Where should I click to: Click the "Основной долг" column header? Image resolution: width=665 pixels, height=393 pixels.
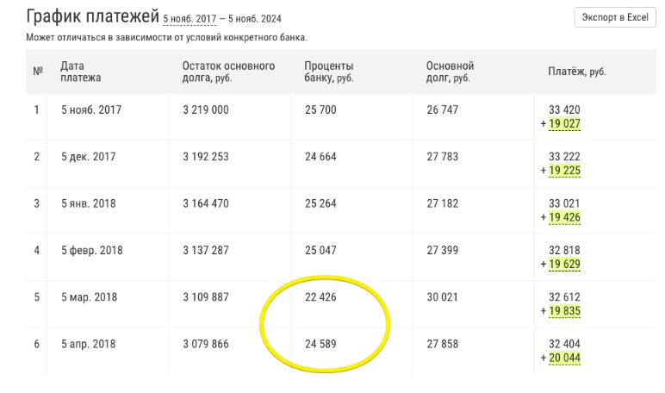click(450, 72)
